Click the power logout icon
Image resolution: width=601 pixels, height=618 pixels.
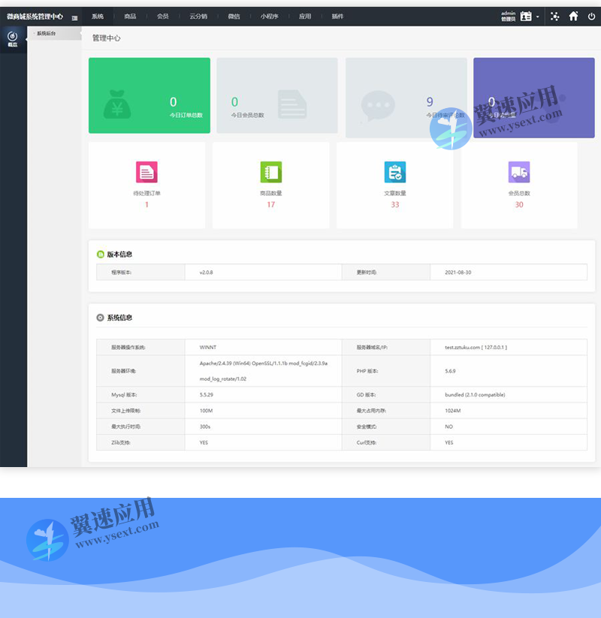coord(591,16)
